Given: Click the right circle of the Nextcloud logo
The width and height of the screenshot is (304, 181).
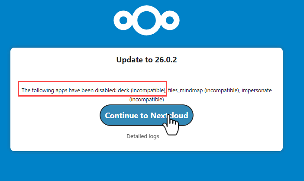Looking at the screenshot, I should point(169,20).
